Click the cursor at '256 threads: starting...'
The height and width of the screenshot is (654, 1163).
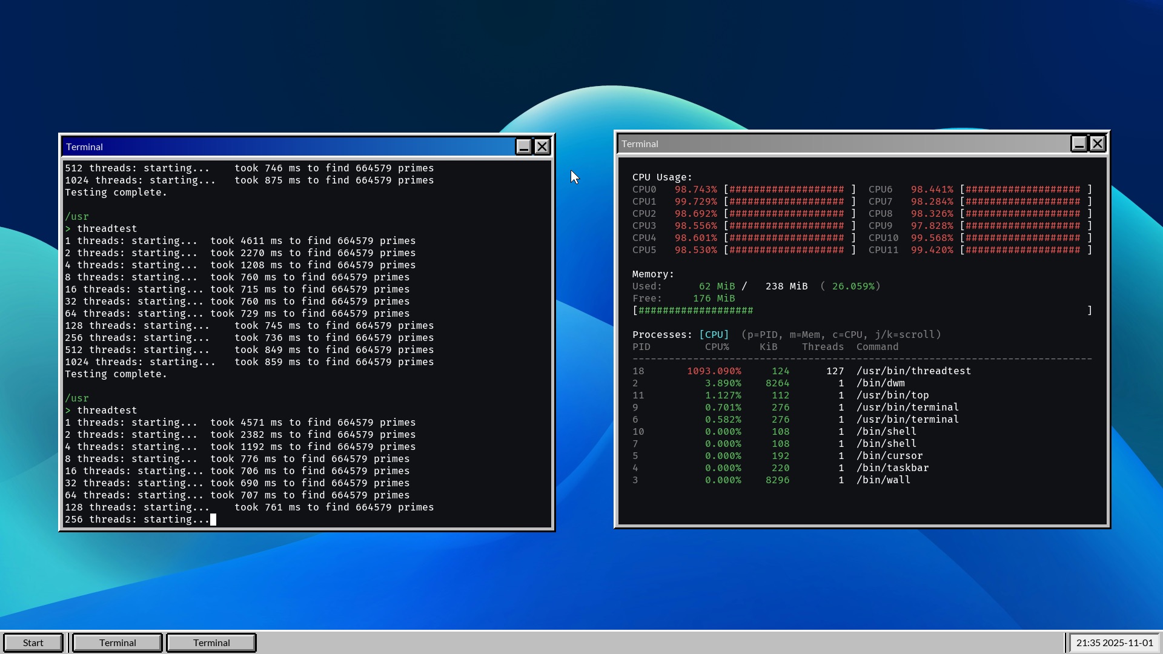213,520
